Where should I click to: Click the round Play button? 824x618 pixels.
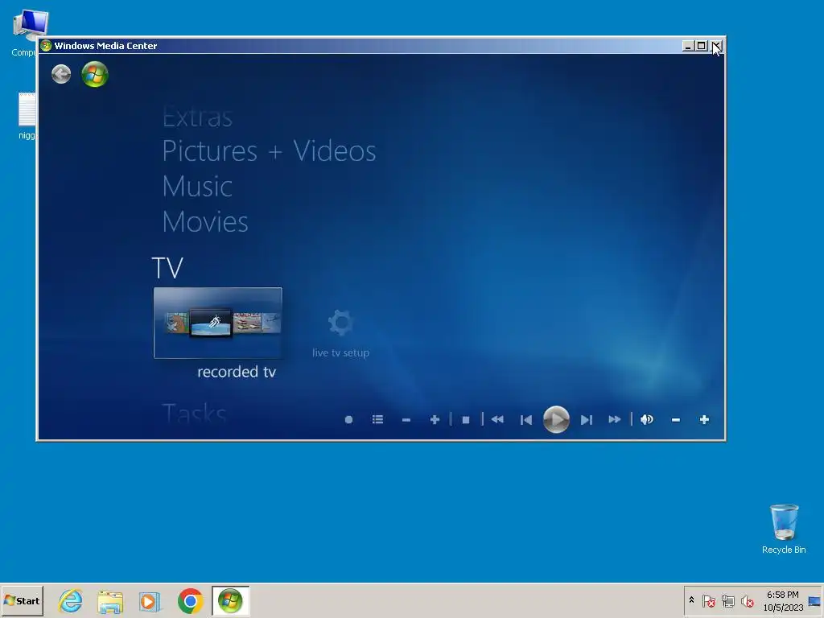point(556,419)
